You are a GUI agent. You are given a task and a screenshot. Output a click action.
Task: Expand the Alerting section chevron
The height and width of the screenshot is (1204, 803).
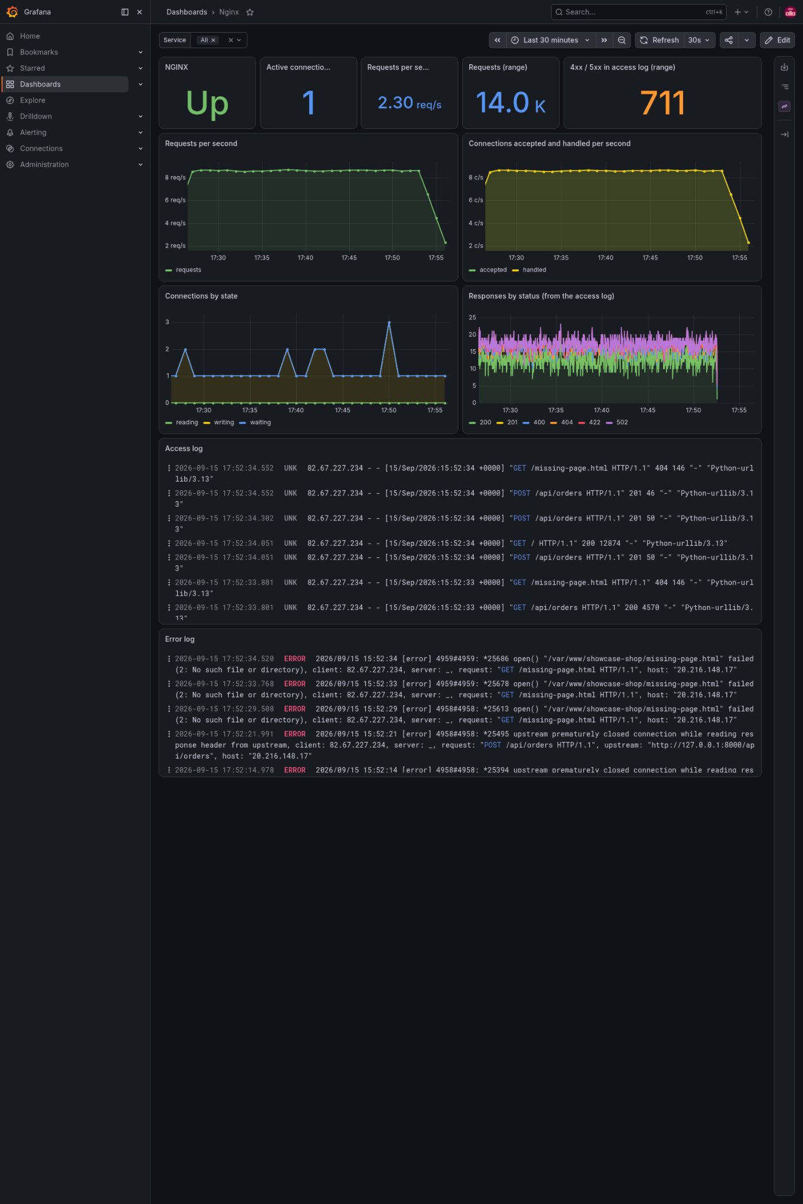pyautogui.click(x=141, y=132)
